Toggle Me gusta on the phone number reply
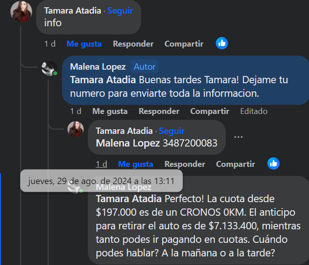This screenshot has width=309, height=265. click(x=136, y=164)
